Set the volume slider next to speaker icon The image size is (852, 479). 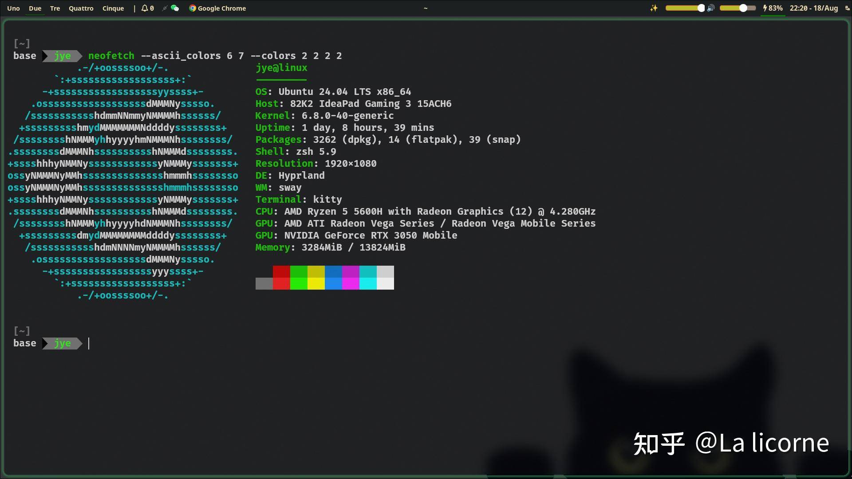pyautogui.click(x=738, y=8)
